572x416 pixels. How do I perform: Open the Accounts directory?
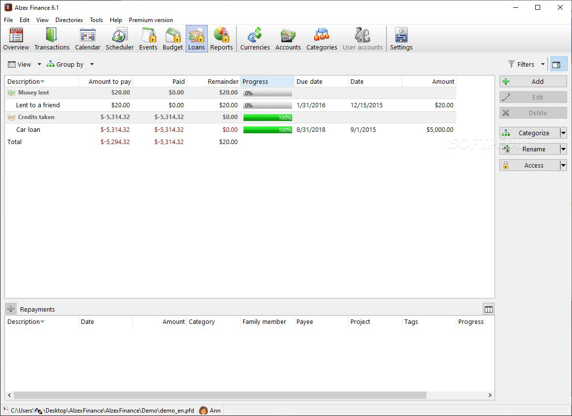(x=288, y=39)
